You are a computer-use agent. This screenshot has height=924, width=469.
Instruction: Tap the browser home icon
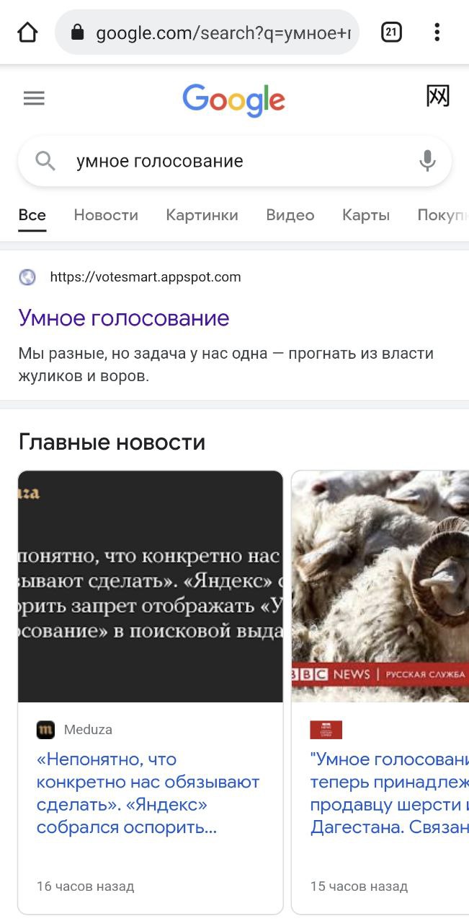27,32
